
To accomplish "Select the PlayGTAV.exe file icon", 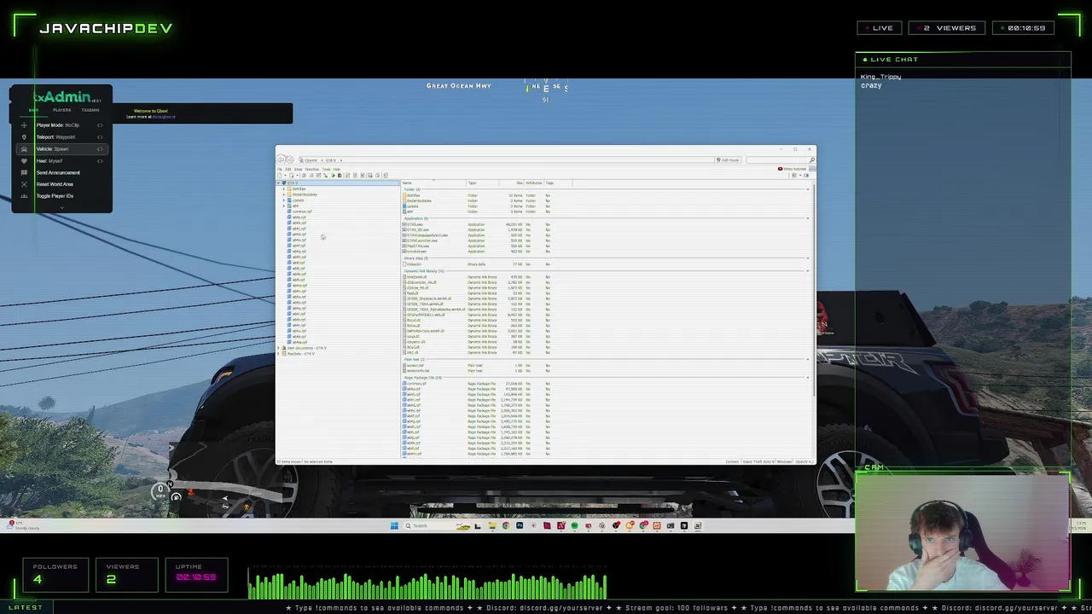I will (x=404, y=246).
